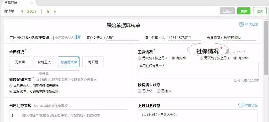Check the 已抄税 checkbox
This screenshot has height=122, width=269.
click(139, 91)
